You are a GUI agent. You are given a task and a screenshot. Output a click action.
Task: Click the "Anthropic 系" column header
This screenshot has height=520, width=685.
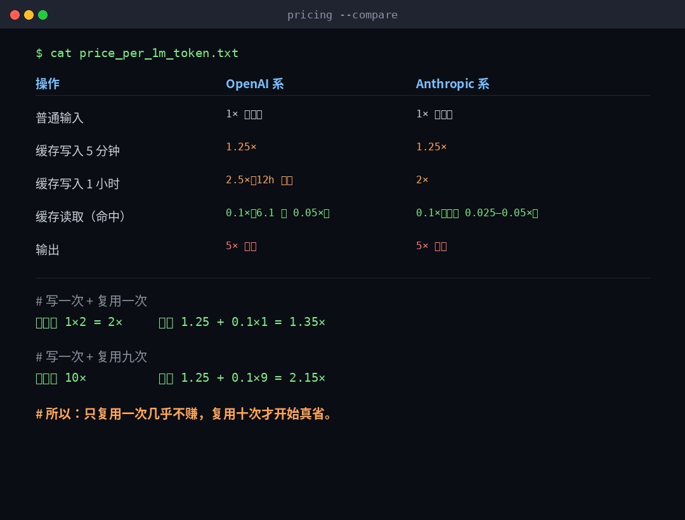453,84
